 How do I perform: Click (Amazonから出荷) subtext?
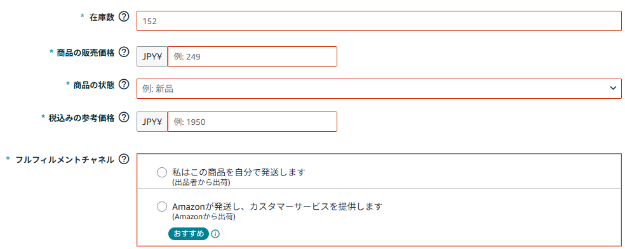pos(204,217)
